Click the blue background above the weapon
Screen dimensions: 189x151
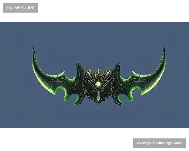point(94,38)
